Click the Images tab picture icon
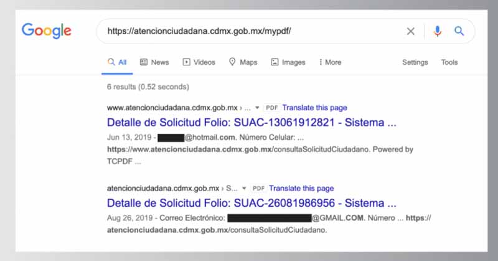 pyautogui.click(x=275, y=62)
